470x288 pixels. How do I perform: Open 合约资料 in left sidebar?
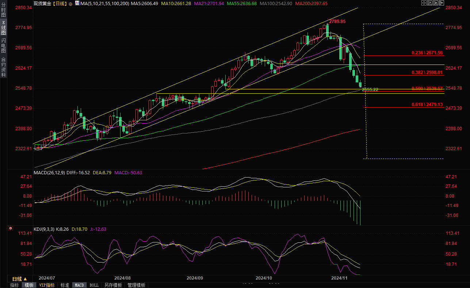(4, 67)
